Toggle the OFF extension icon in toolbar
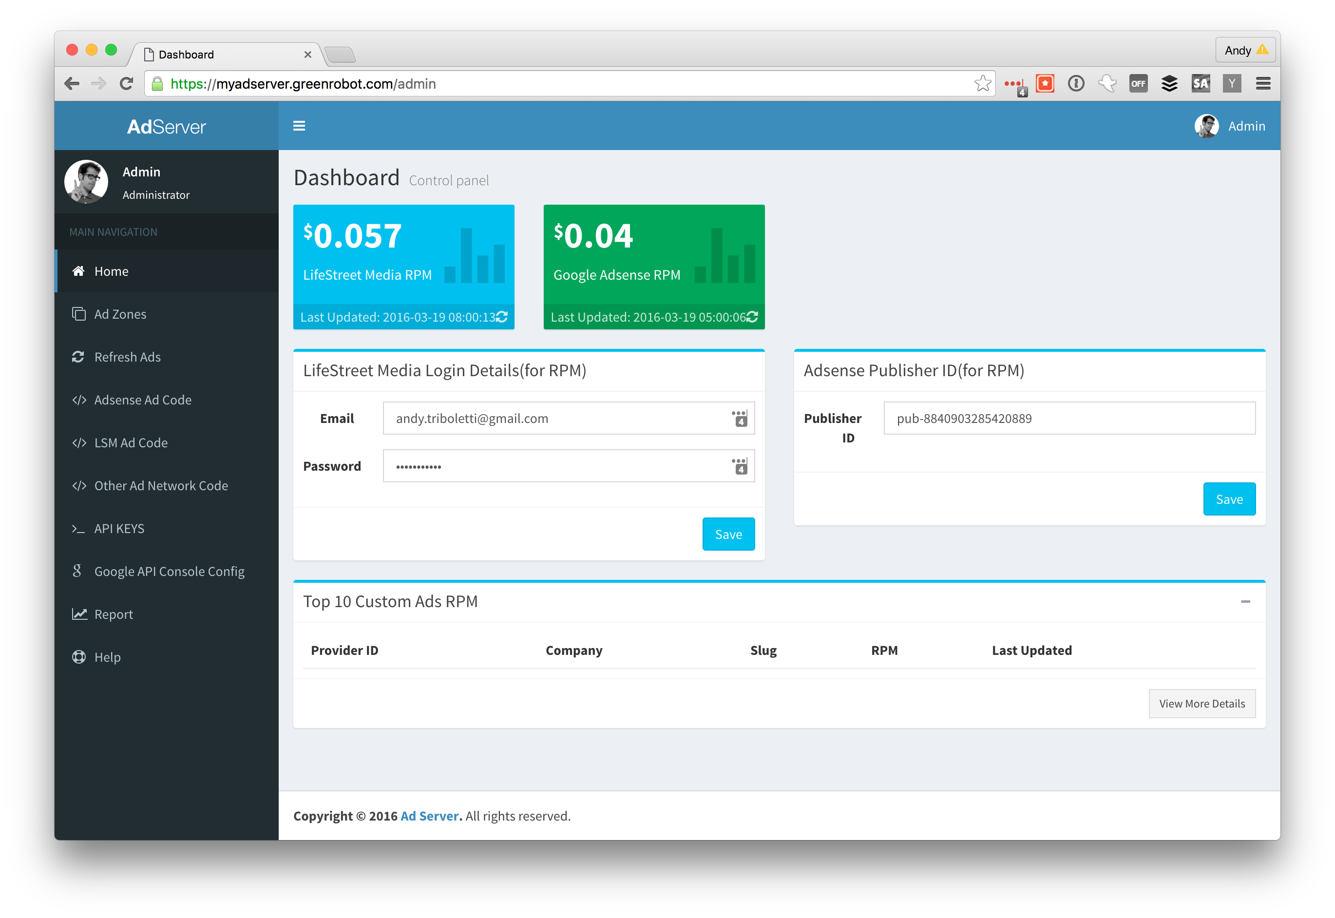This screenshot has height=918, width=1335. [1138, 84]
